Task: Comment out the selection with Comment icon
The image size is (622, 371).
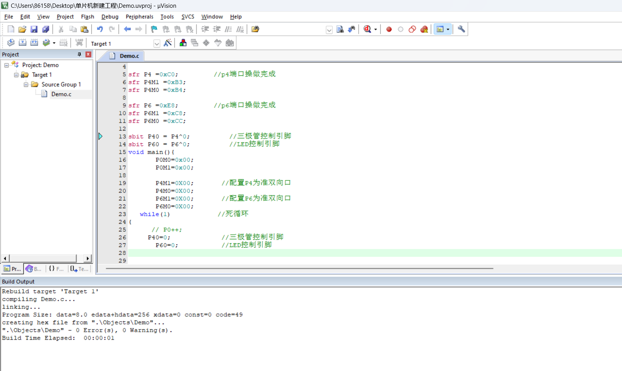Action: point(228,29)
